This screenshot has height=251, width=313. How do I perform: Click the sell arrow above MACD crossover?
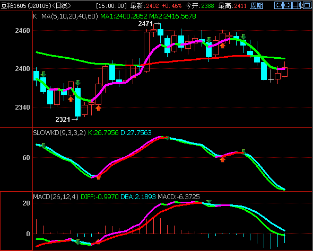[208, 202]
